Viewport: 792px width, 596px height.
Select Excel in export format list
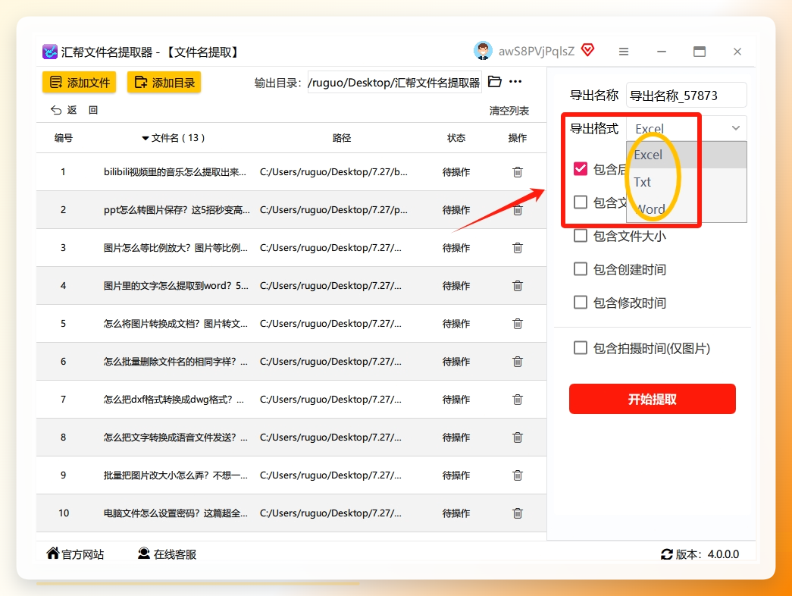686,155
